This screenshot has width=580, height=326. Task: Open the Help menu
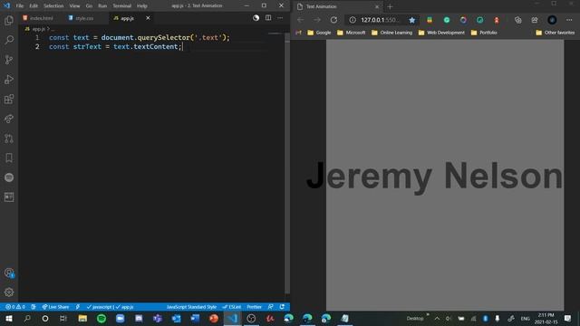(142, 6)
